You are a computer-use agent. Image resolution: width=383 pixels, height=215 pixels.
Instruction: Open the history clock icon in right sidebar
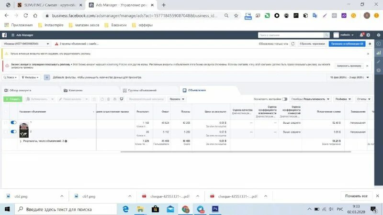379,70
